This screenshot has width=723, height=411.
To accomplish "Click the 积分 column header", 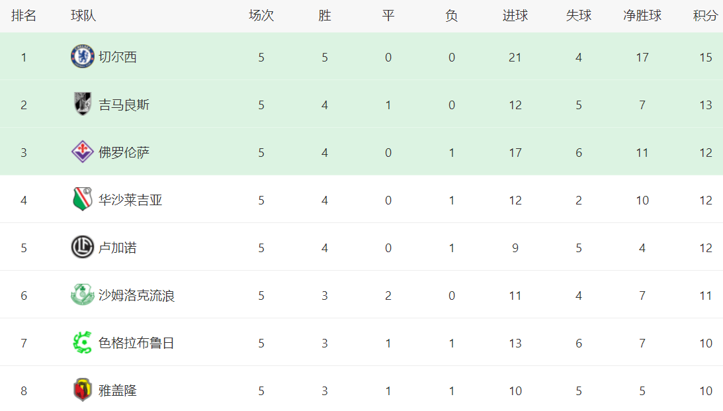I will click(706, 16).
